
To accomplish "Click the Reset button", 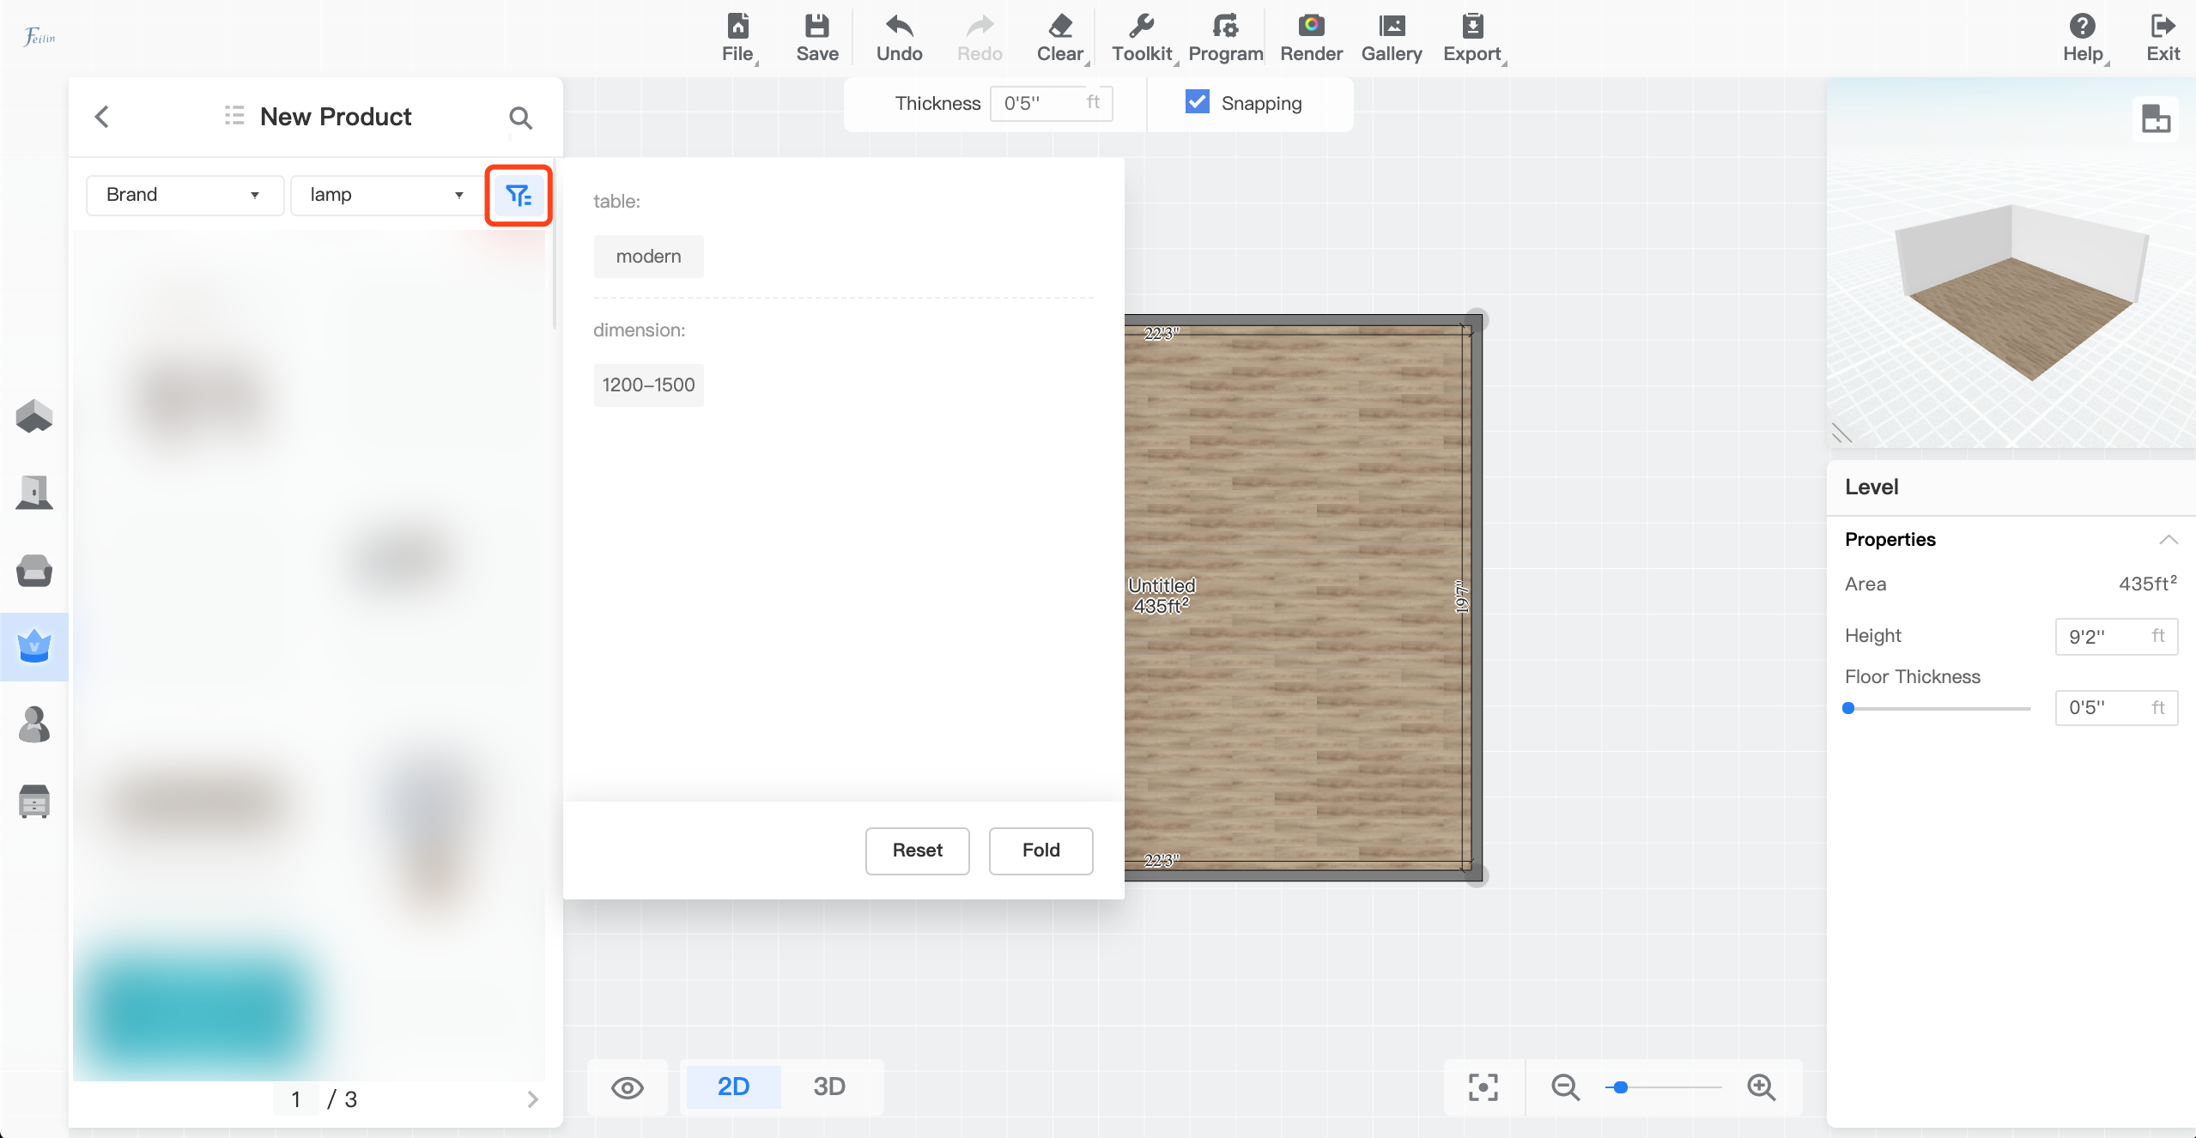I will pos(917,850).
